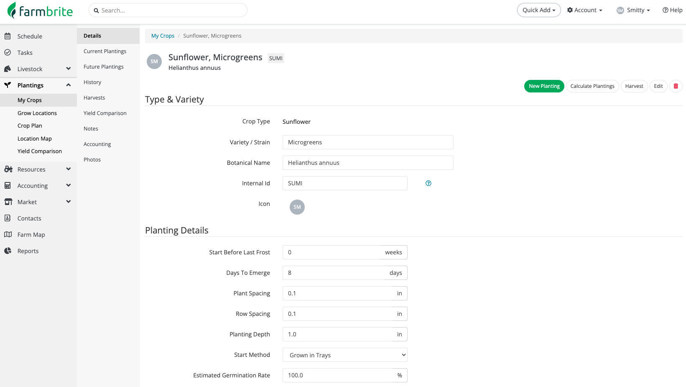
Task: Click the My Crops breadcrumb link
Action: (x=163, y=36)
